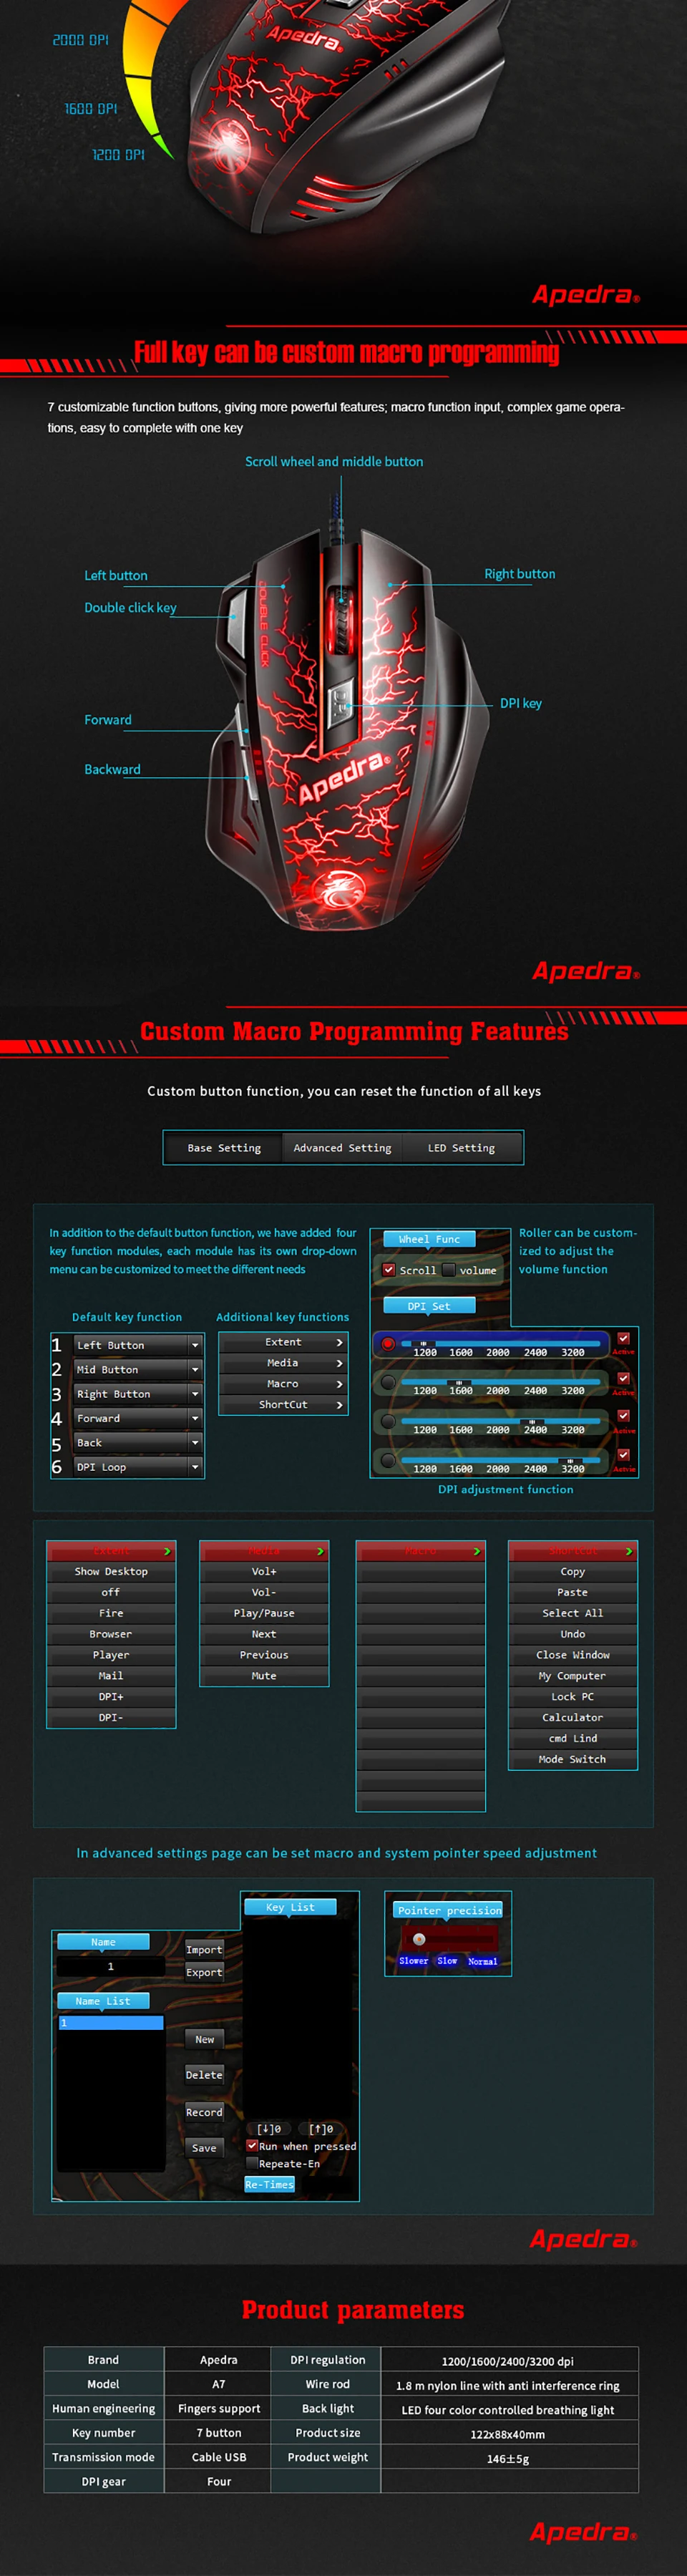Screen dimensions: 687x2576
Task: Click the macro Name input field
Action: 111,1966
